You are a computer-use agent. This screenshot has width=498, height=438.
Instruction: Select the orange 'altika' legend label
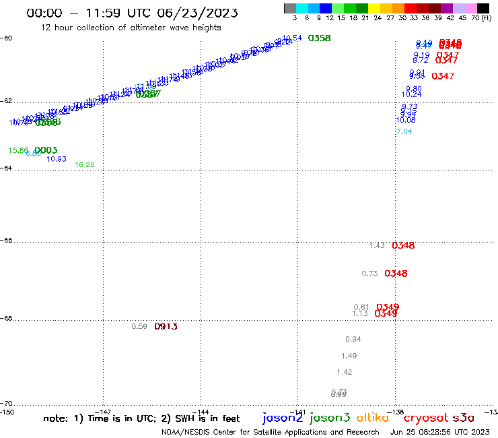[x=373, y=417]
